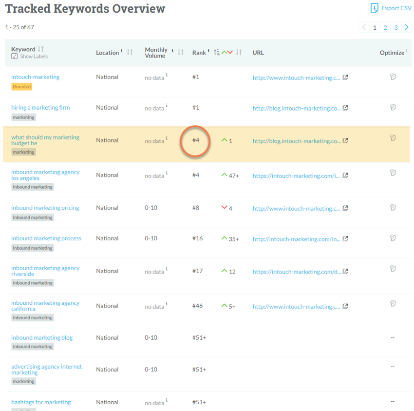This screenshot has width=414, height=411.
Task: Open hiring a marketing firm keyword
Action: coord(40,108)
